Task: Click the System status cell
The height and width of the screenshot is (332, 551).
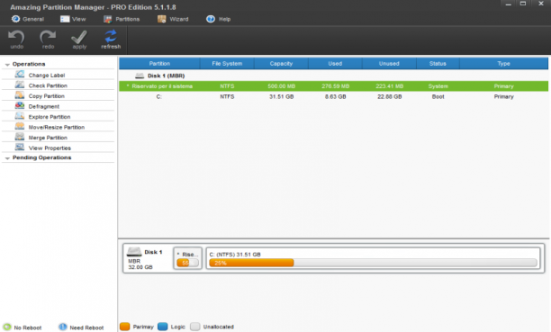Action: click(438, 86)
